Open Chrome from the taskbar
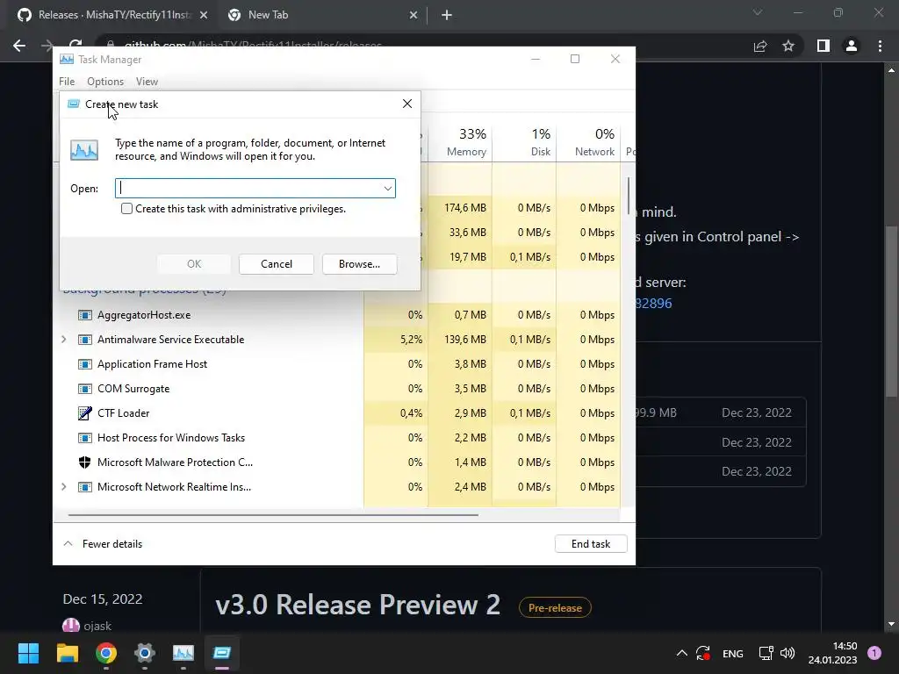The image size is (899, 674). [x=106, y=653]
